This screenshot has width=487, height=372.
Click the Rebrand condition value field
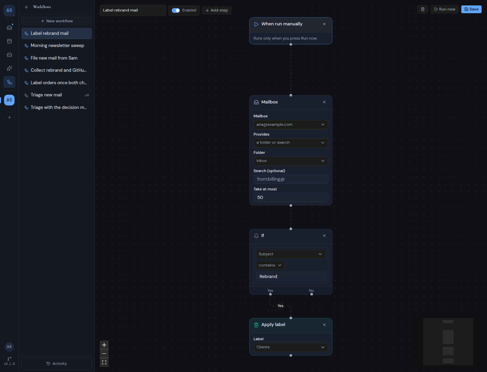pos(291,276)
